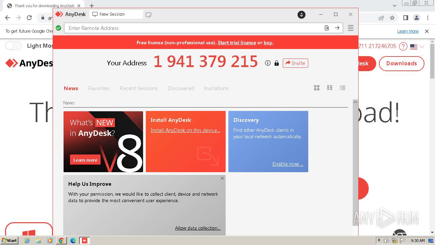The height and width of the screenshot is (245, 435).
Task: Show hidden system tray icons
Action: click(x=379, y=241)
